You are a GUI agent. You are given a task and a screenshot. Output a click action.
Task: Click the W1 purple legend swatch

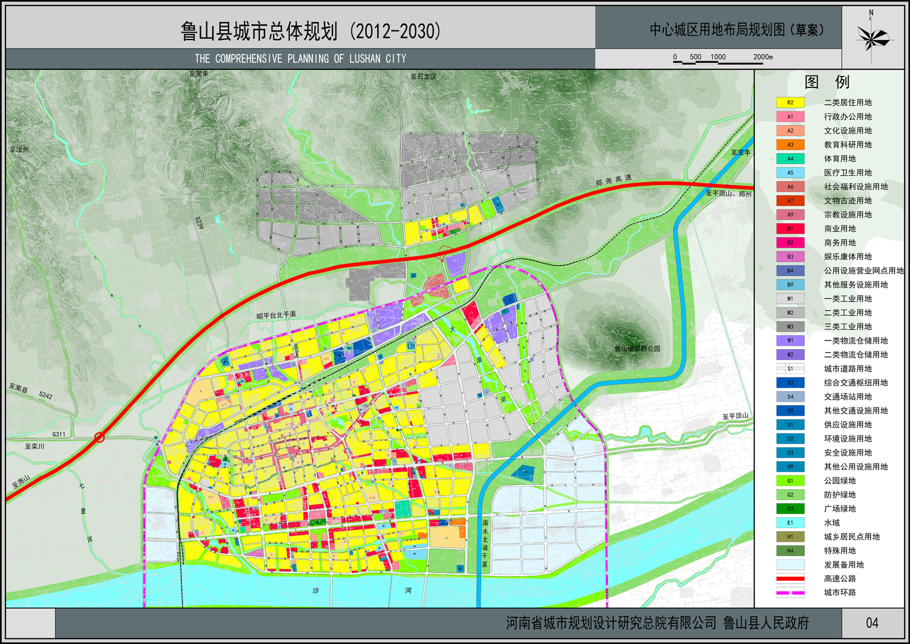coord(790,341)
